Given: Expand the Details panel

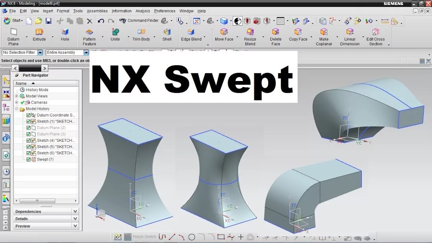Looking at the screenshot, I should (75, 219).
